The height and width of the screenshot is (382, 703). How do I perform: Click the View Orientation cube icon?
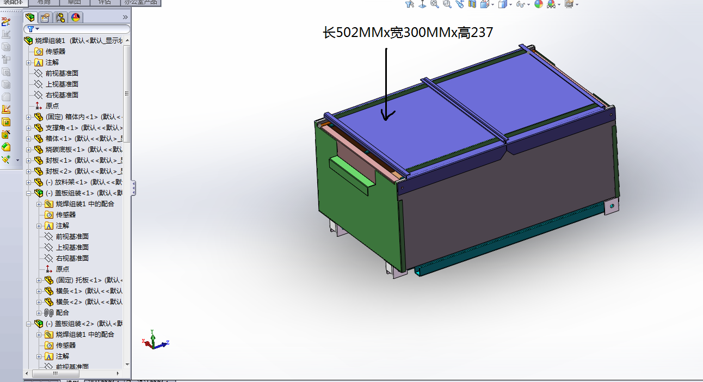coord(484,4)
